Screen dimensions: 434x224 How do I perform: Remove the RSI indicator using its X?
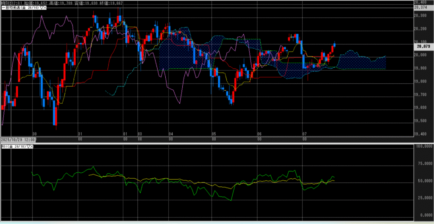point(31,146)
